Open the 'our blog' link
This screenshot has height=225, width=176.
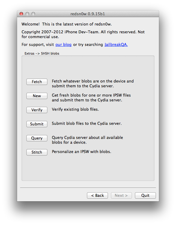click(63, 45)
